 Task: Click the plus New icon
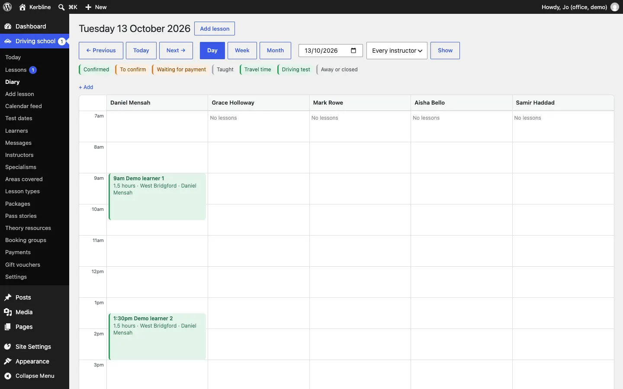click(88, 7)
